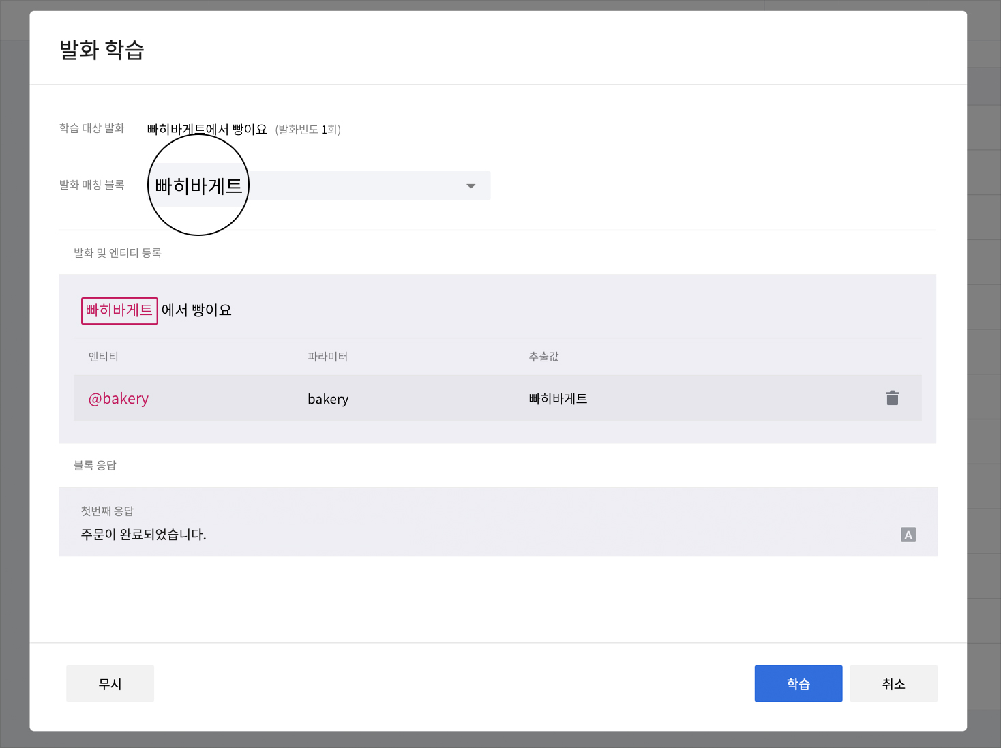Click the 학습 대상 발화 utterance text
The height and width of the screenshot is (748, 1001).
click(207, 130)
